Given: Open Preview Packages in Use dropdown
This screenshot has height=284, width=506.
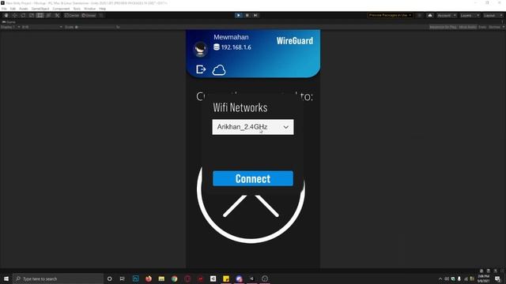Looking at the screenshot, I should point(390,15).
